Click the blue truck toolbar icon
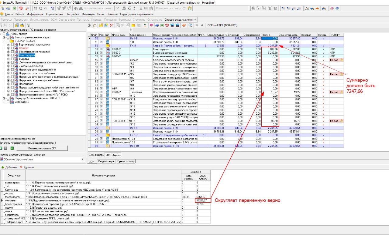The image size is (389, 235). pos(312,8)
